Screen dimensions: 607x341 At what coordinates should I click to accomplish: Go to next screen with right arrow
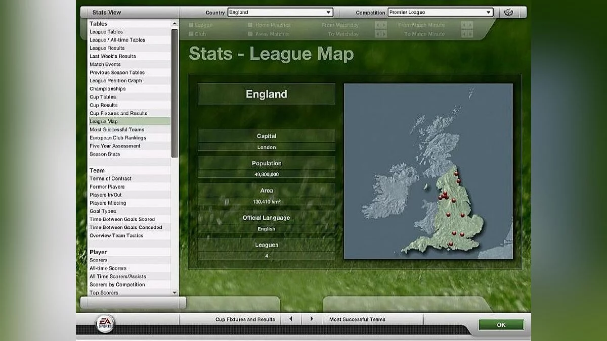point(312,319)
